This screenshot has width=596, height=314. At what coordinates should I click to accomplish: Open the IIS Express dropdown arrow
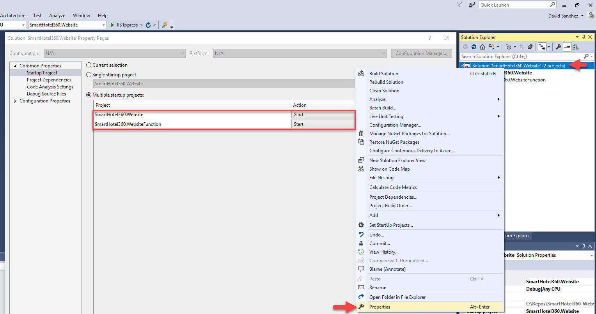141,25
